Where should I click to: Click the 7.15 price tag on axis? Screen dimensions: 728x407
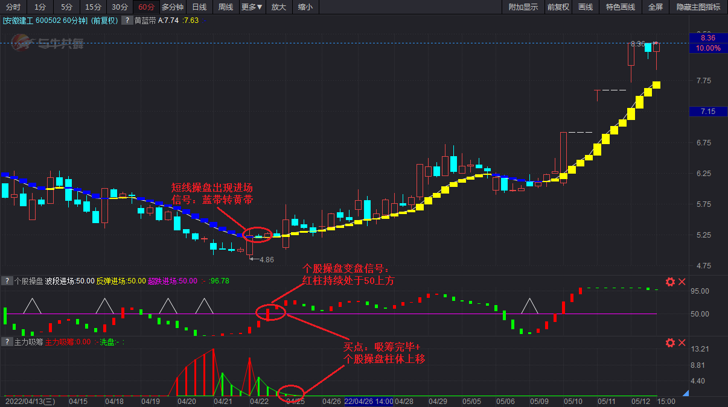coord(707,112)
